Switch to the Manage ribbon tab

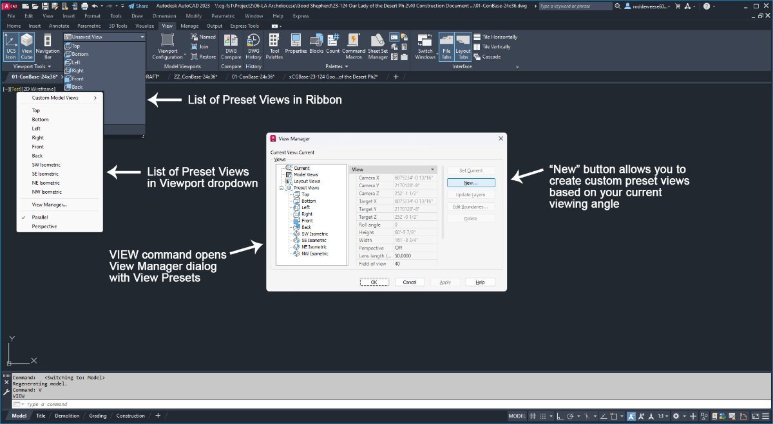(x=189, y=26)
